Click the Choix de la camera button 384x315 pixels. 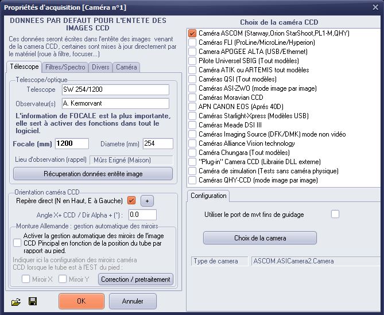(260, 238)
